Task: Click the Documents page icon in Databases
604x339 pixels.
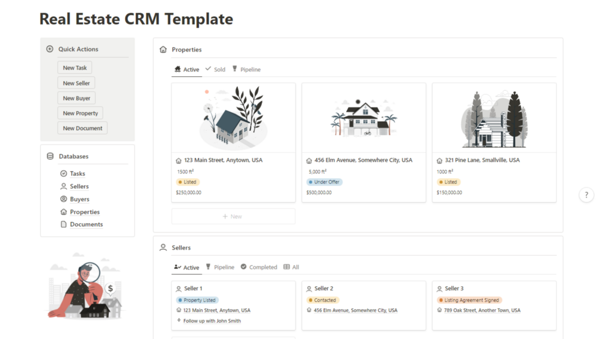Action: point(64,224)
